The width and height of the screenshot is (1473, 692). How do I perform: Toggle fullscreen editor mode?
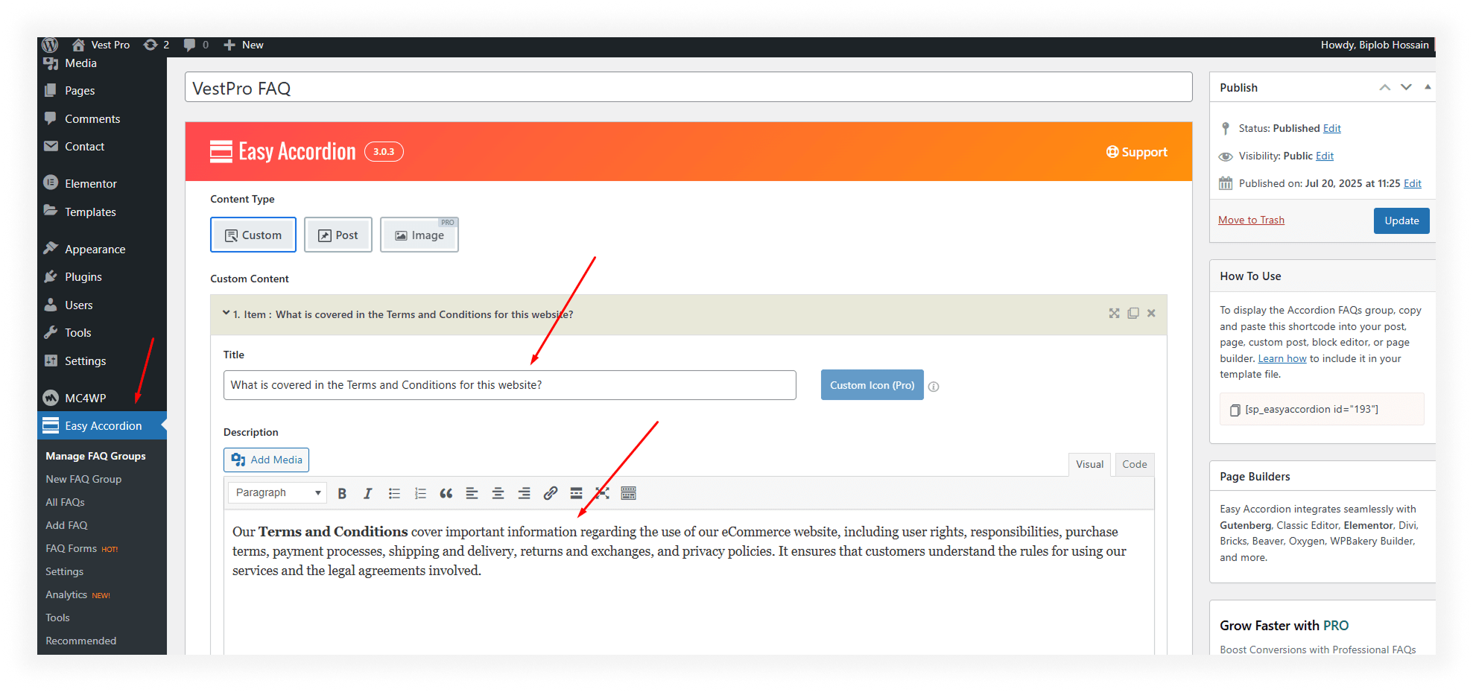tap(602, 493)
